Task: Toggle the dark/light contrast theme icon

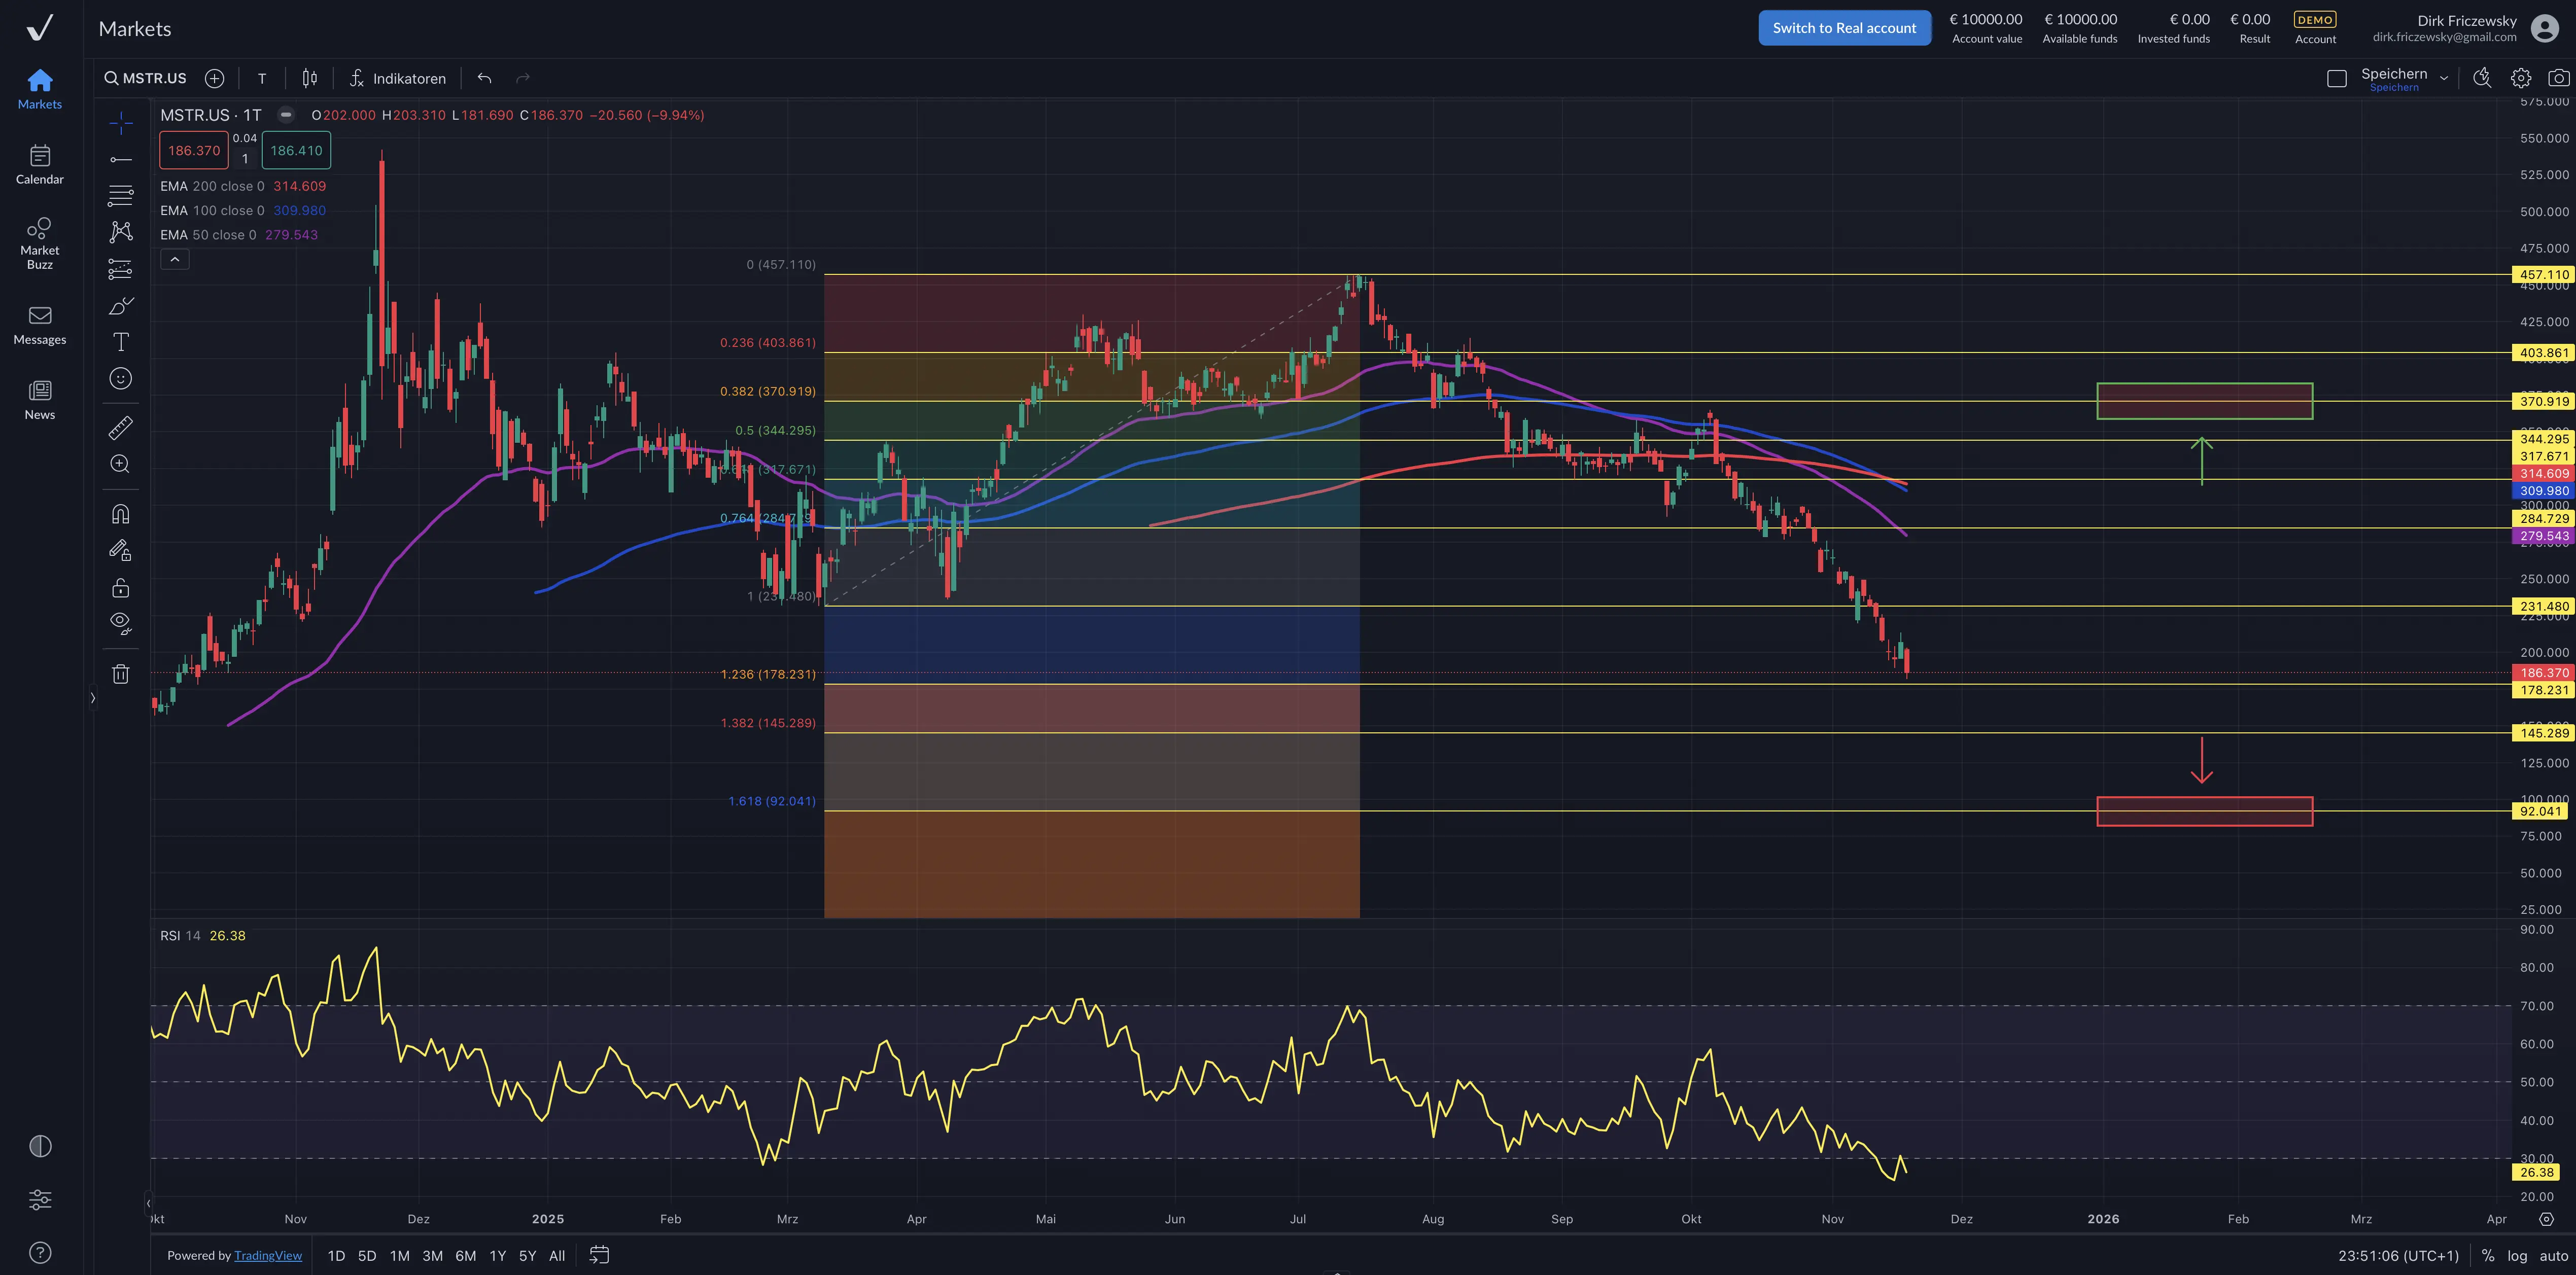Action: pyautogui.click(x=40, y=1146)
